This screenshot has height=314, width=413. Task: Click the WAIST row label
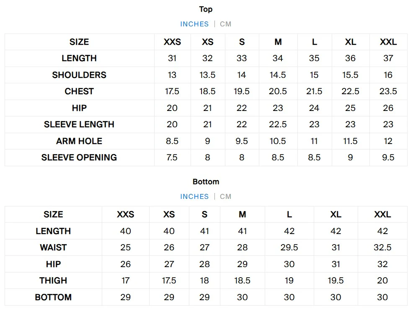tap(53, 247)
